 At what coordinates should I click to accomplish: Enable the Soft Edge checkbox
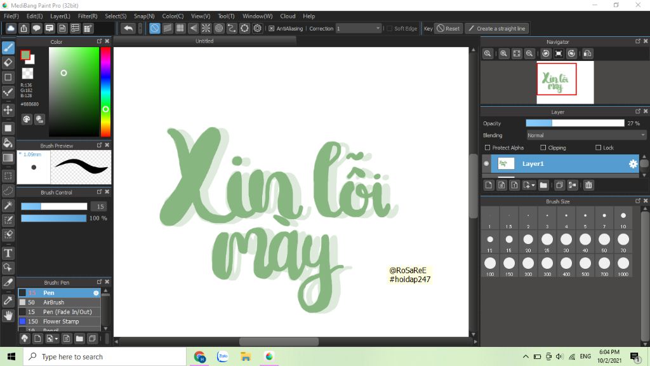pyautogui.click(x=389, y=29)
